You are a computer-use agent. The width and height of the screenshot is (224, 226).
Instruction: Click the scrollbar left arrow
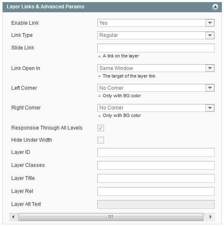click(13, 217)
